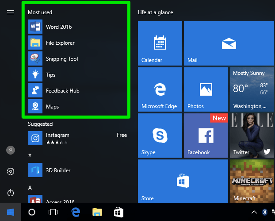
Task: Open the Tips app
Action: pyautogui.click(x=50, y=75)
